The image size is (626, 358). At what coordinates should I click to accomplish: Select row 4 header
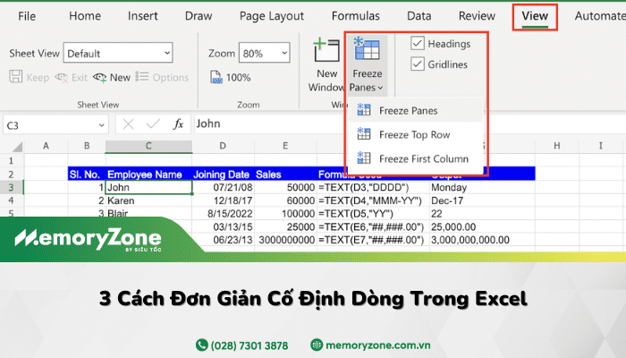[12, 200]
